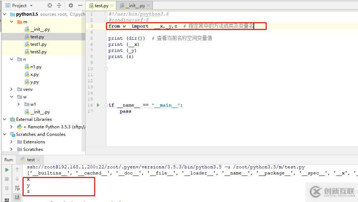Rerun test with green play button

pyautogui.click(x=7, y=169)
